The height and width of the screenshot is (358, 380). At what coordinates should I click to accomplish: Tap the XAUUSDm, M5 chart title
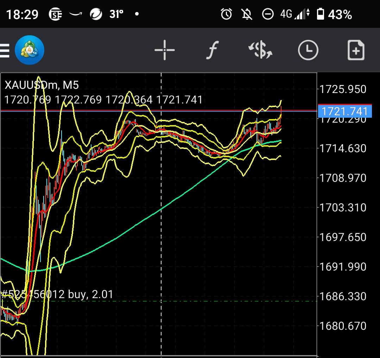pyautogui.click(x=42, y=85)
